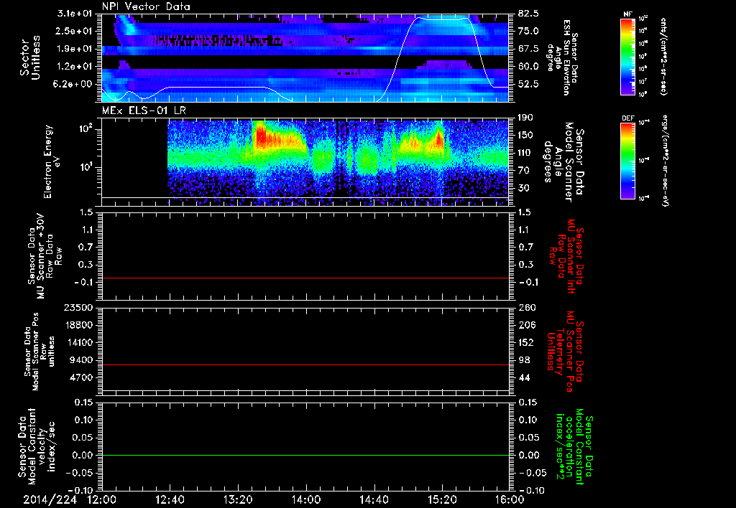Viewport: 736px width, 508px height.
Task: Click the '1.9e+01' sector axis tick
Action: pyautogui.click(x=75, y=49)
